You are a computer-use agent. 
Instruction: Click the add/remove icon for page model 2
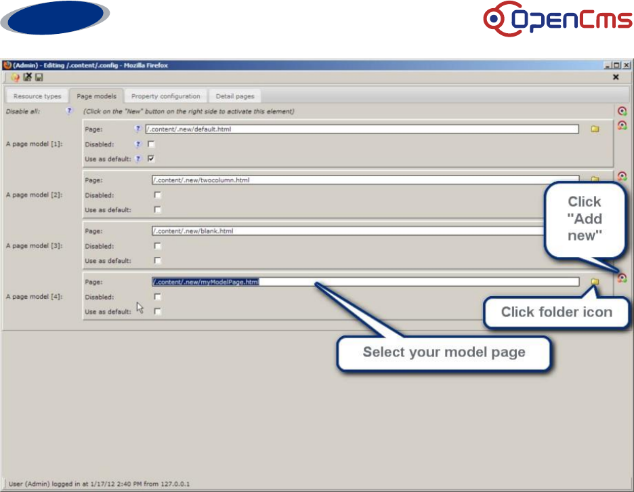(x=622, y=176)
